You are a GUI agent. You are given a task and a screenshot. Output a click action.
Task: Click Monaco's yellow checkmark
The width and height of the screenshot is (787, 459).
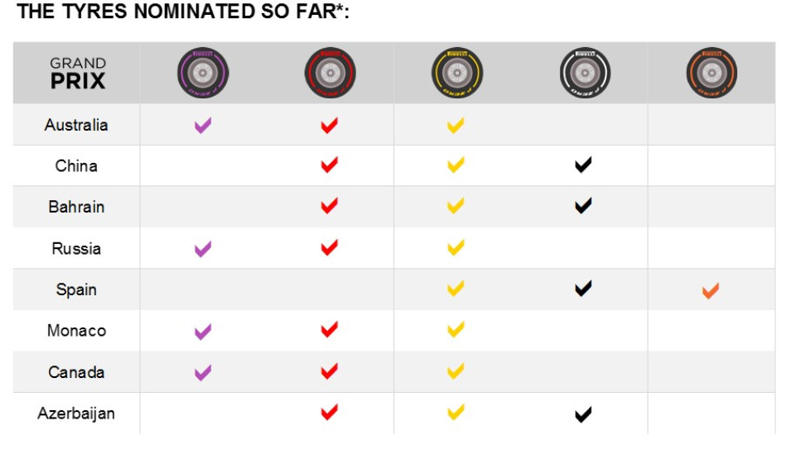(x=456, y=331)
